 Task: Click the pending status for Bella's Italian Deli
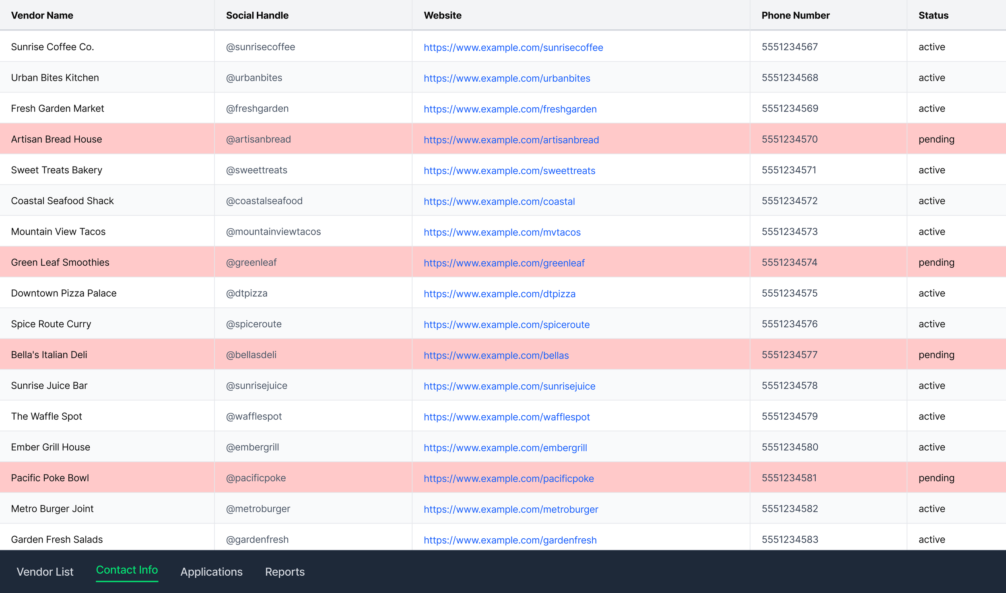[x=936, y=355]
